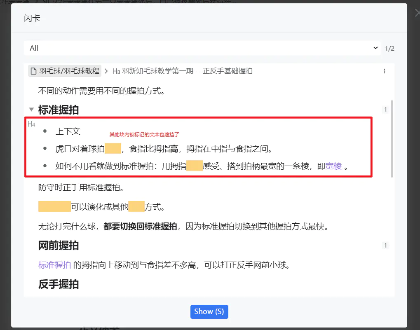Image resolution: width=420 pixels, height=330 pixels.
Task: Open the All deck filter dropdown
Action: click(202, 48)
